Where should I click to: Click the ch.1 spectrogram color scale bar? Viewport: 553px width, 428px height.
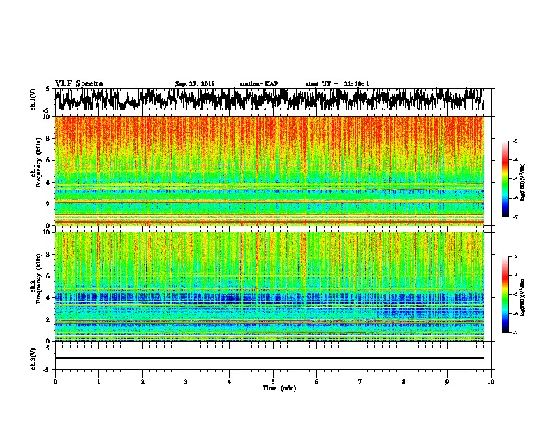pos(505,179)
